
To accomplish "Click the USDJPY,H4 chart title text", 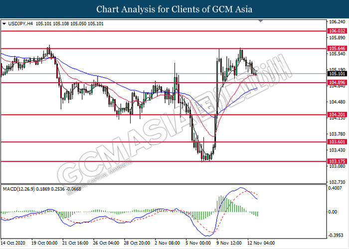I will tap(20, 24).
